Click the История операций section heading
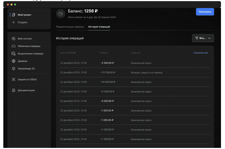 [x=70, y=38]
